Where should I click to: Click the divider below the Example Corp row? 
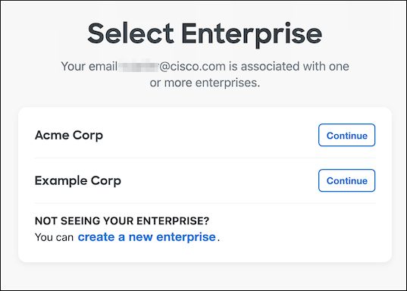pos(205,203)
